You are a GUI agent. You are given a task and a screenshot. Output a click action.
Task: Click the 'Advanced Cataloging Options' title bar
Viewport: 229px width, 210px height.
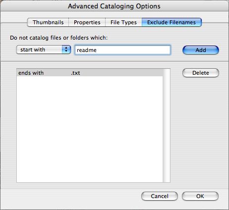(114, 6)
